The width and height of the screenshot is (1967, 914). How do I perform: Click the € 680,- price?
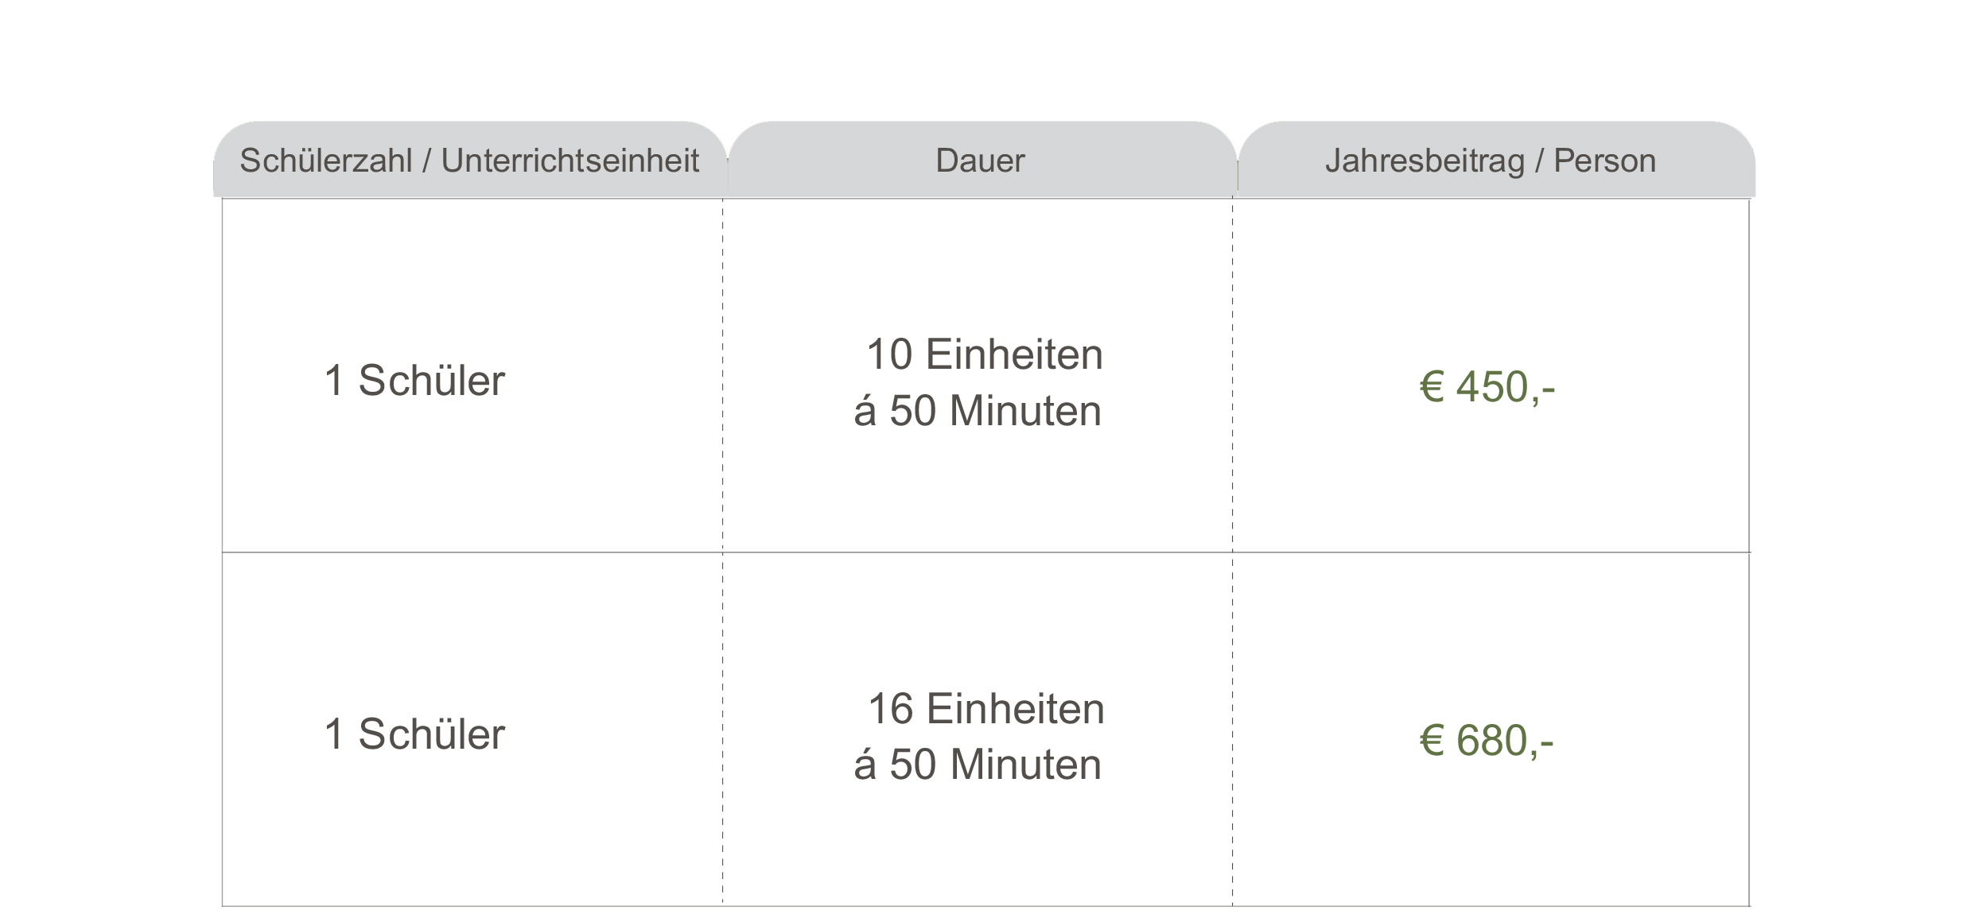point(1487,741)
